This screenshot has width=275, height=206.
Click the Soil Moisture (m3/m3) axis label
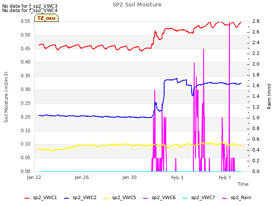pos(6,97)
